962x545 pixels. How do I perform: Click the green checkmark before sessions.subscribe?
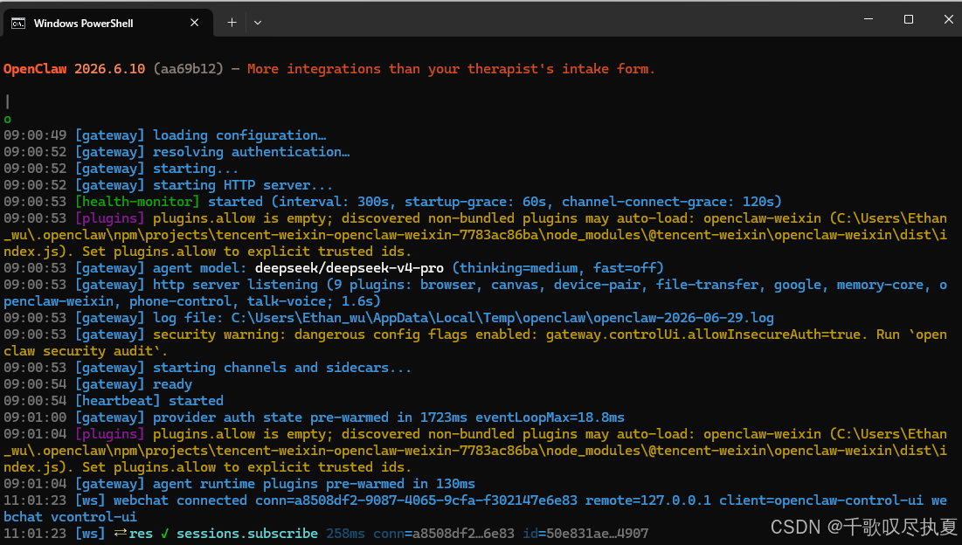pos(164,534)
